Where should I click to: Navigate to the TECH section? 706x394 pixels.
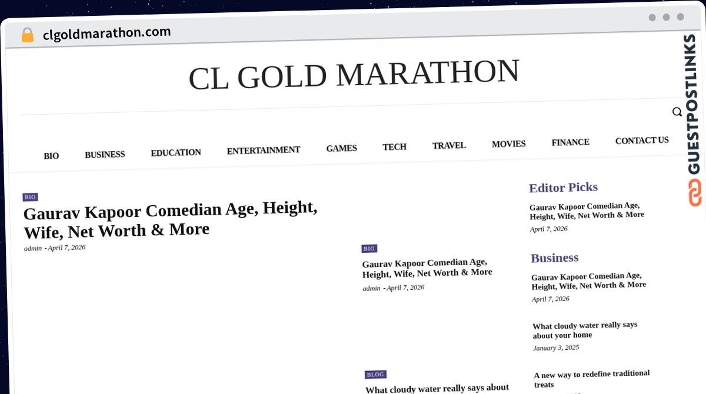(394, 146)
